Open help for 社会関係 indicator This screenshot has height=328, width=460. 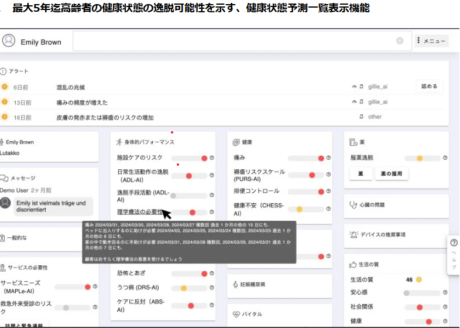(x=445, y=306)
